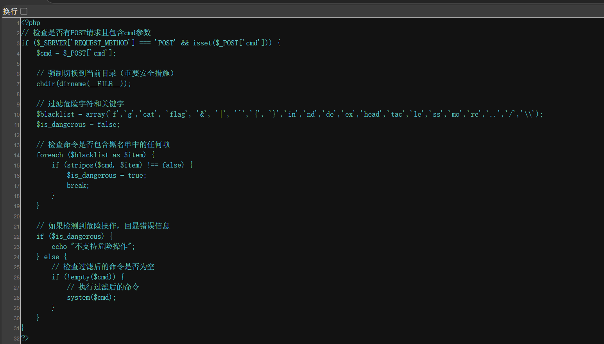Click the } else { line

click(52, 257)
